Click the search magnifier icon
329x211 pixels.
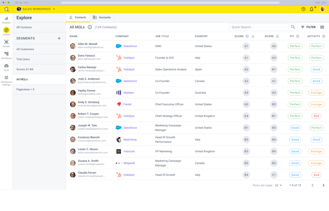(x=293, y=27)
